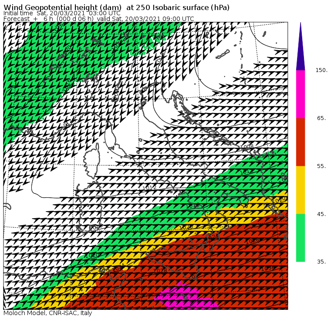The height and width of the screenshot is (319, 331).
Task: Select the 'Forecast + 6 h' valid time line
Action: pyautogui.click(x=98, y=19)
